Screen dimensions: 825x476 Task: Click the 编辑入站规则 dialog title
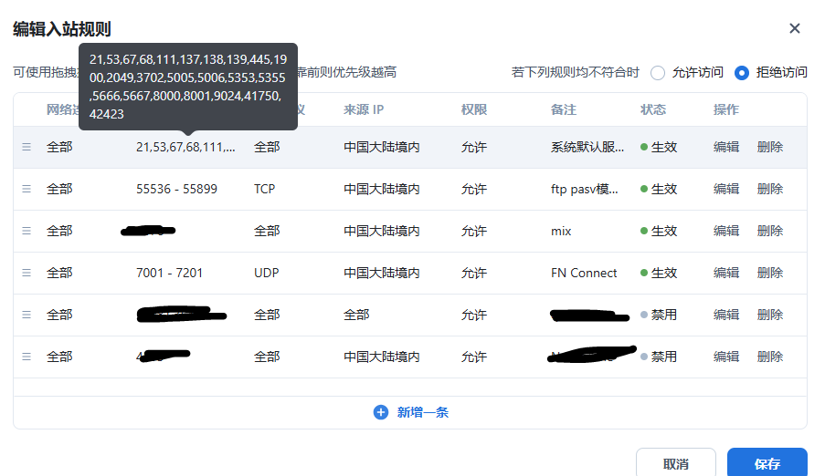pyautogui.click(x=62, y=29)
